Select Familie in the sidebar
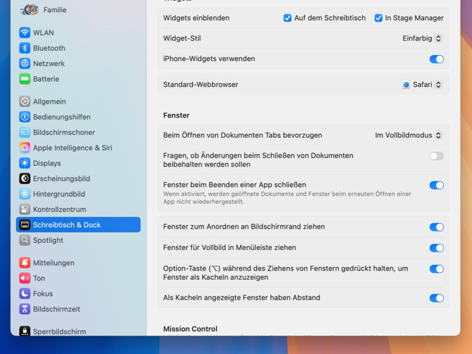The width and height of the screenshot is (472, 354). [x=78, y=10]
